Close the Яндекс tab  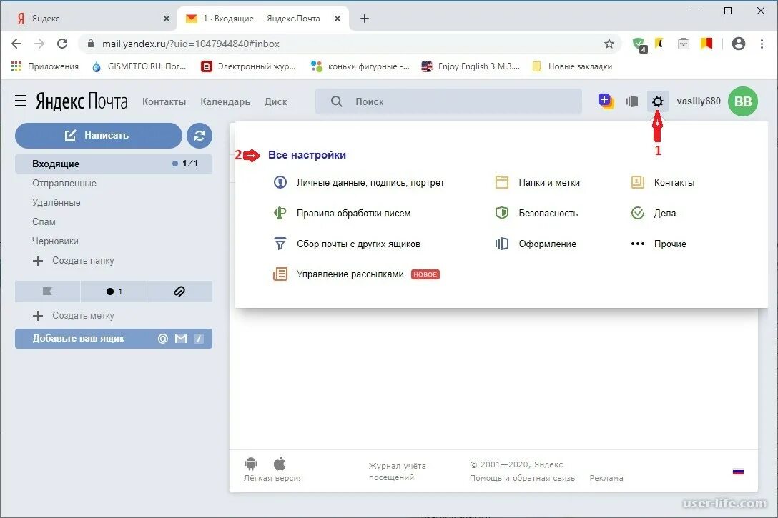(166, 19)
